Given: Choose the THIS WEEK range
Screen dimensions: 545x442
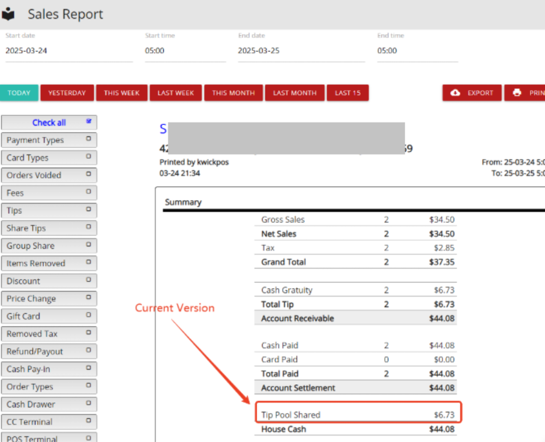Looking at the screenshot, I should click(x=122, y=93).
